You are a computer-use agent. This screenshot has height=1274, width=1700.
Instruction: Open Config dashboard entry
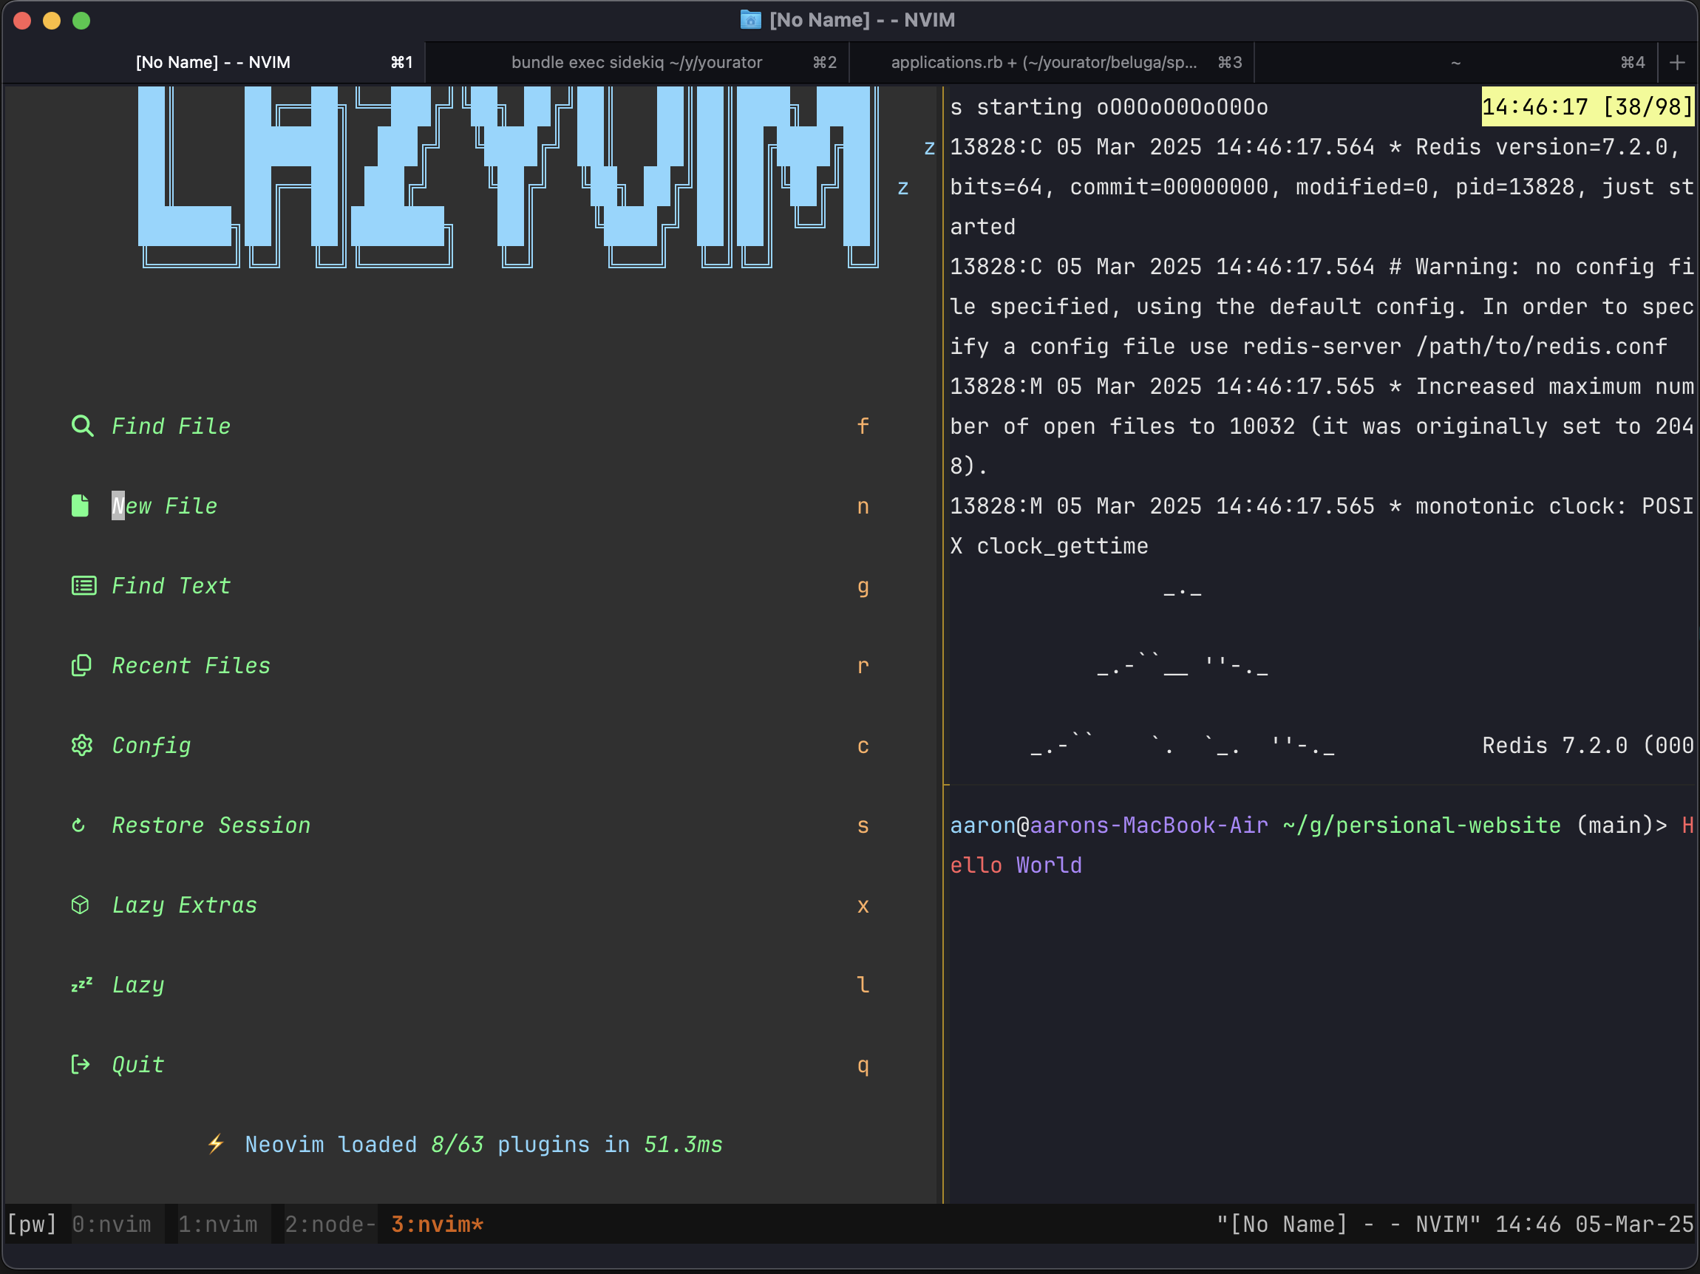pyautogui.click(x=469, y=746)
